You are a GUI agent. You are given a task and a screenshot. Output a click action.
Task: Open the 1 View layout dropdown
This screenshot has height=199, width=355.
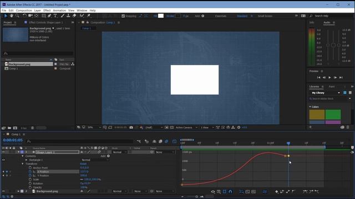point(207,128)
